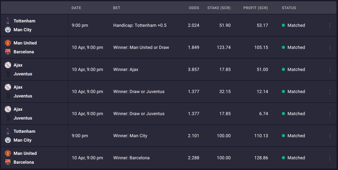Click the PROFIT (SCR) column header

click(256, 8)
